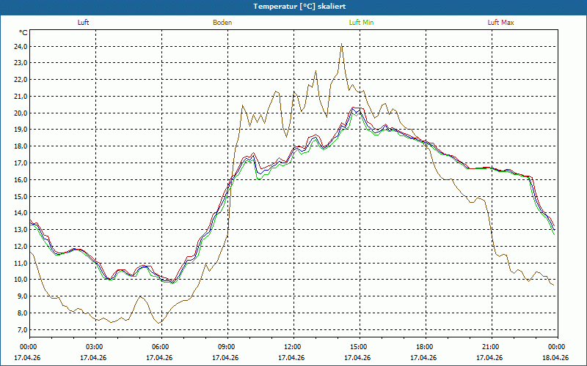Image resolution: width=587 pixels, height=366 pixels.
Task: Select the red Luft Max legend label
Action: click(x=500, y=23)
